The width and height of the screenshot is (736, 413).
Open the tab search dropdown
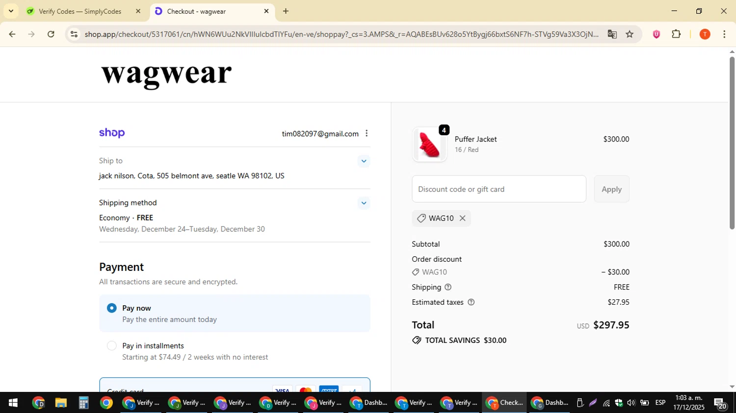coord(11,11)
